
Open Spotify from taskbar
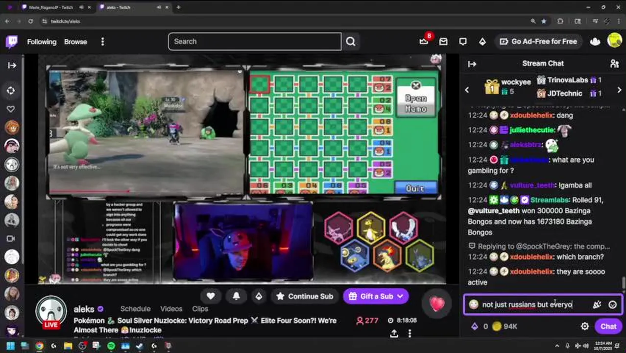tap(111, 346)
